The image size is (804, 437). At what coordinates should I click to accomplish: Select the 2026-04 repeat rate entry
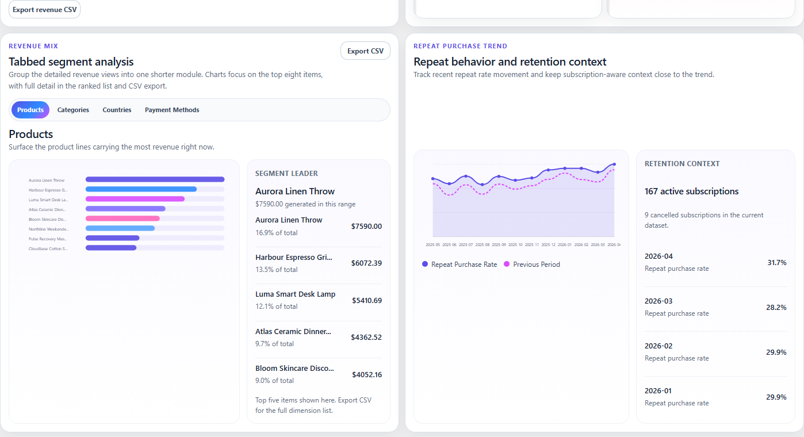pos(715,262)
